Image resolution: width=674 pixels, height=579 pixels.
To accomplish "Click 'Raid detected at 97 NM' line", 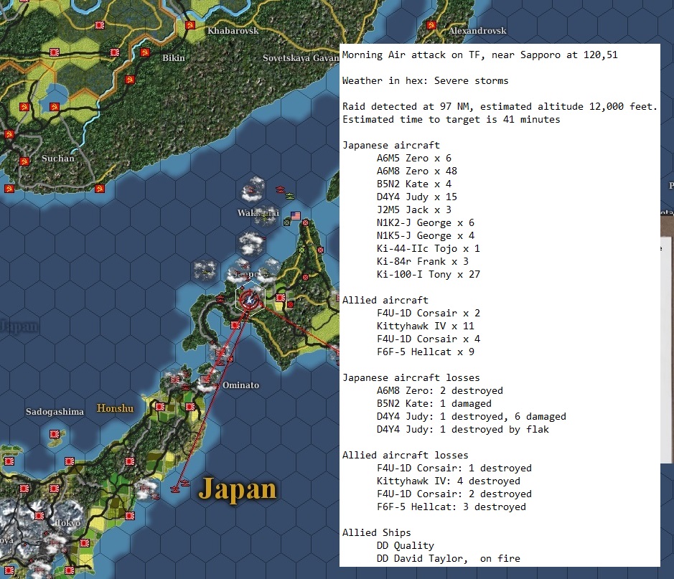I will pos(500,106).
